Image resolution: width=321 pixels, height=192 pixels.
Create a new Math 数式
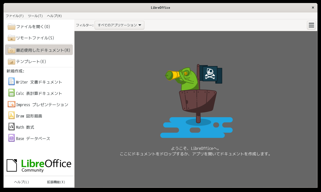click(39, 127)
